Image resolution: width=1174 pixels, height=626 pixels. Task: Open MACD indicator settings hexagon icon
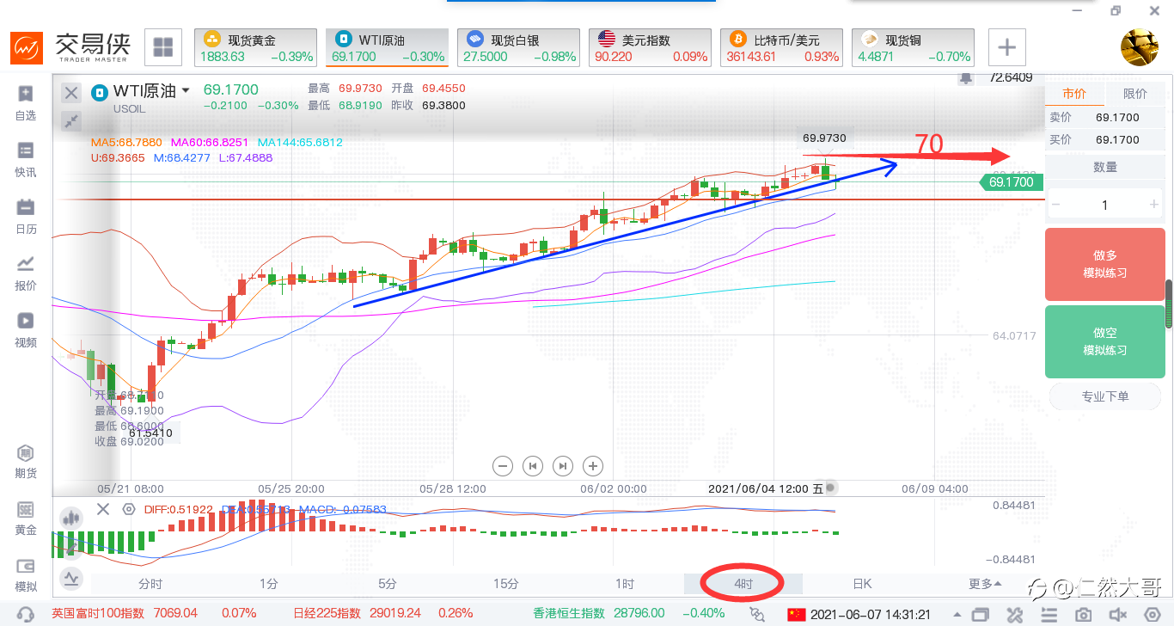pyautogui.click(x=129, y=509)
